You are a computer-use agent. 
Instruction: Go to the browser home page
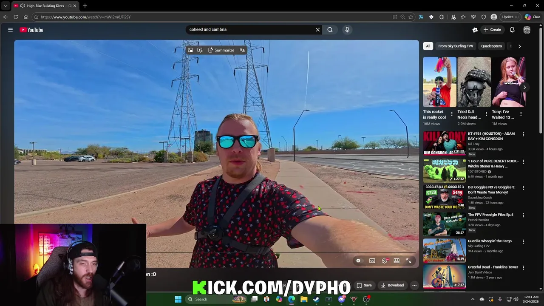click(x=26, y=17)
